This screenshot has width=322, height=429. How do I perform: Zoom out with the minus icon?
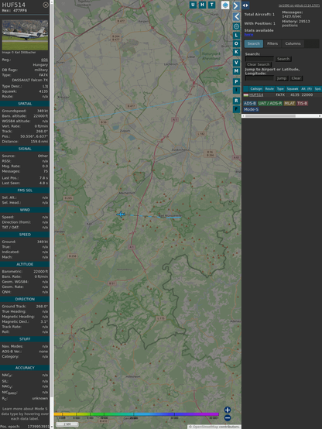point(228,418)
